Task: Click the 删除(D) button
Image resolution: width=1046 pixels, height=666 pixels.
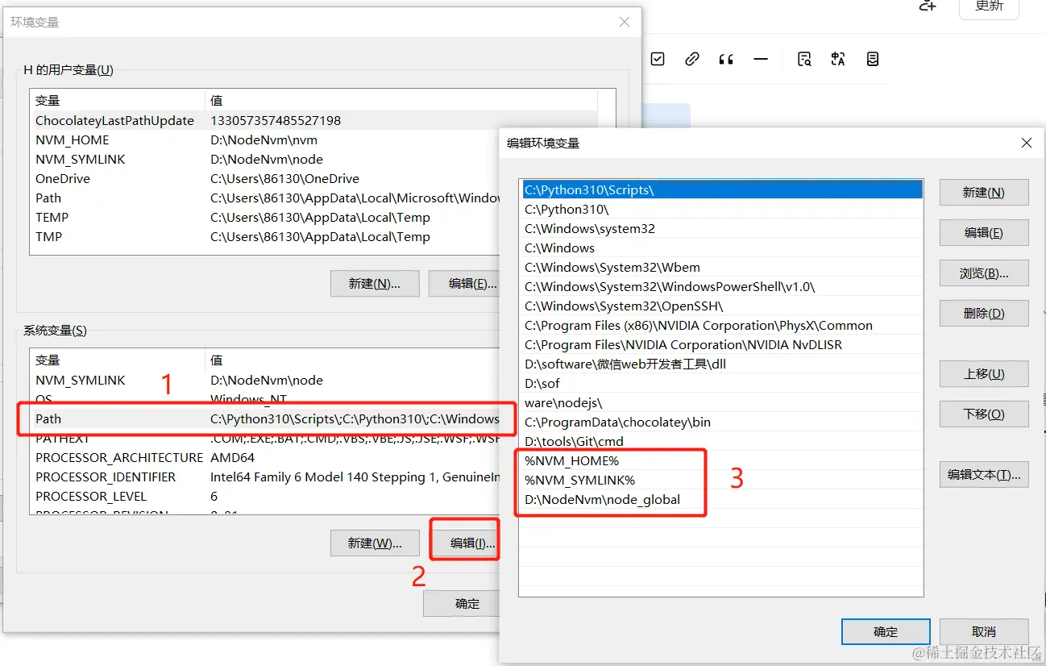Action: click(984, 313)
